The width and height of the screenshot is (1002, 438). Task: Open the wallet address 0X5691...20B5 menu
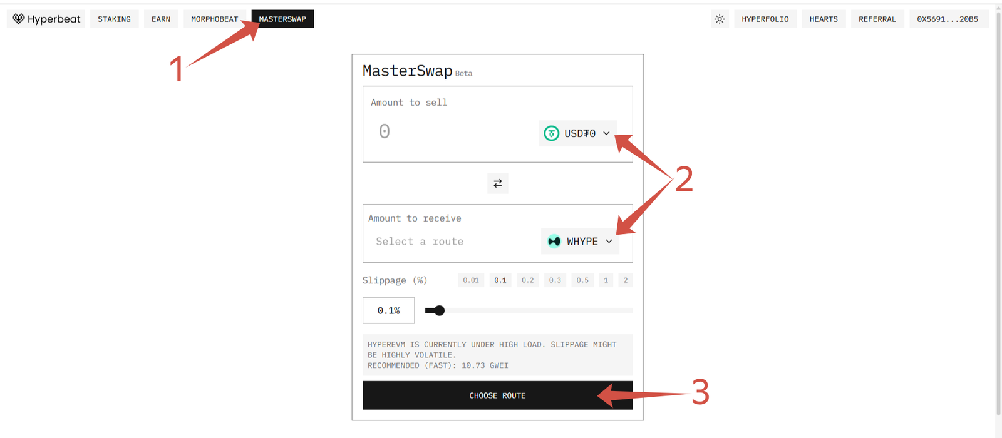[947, 19]
